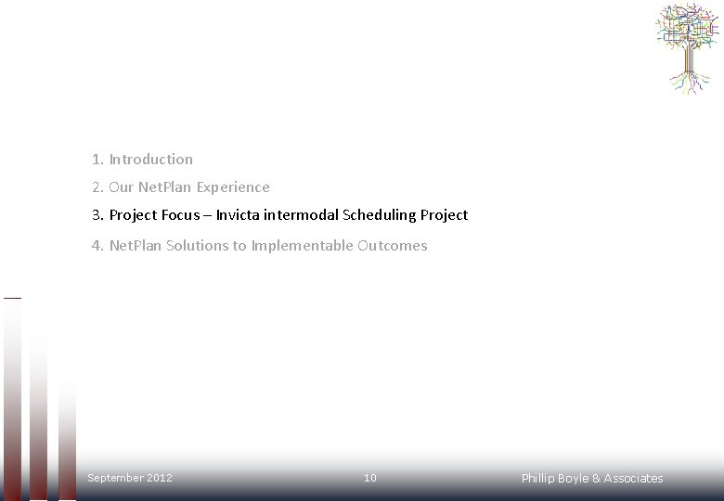724x501 pixels.
Task: Click '4. NetPlan Solutions to Implementable Outcomes'
Action: tap(260, 246)
